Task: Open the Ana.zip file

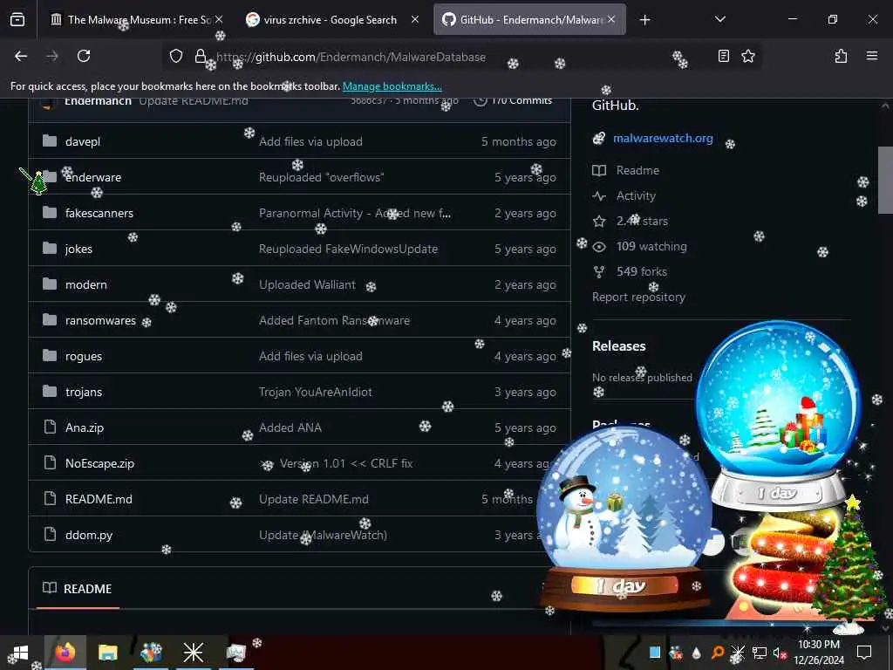Action: pyautogui.click(x=85, y=427)
